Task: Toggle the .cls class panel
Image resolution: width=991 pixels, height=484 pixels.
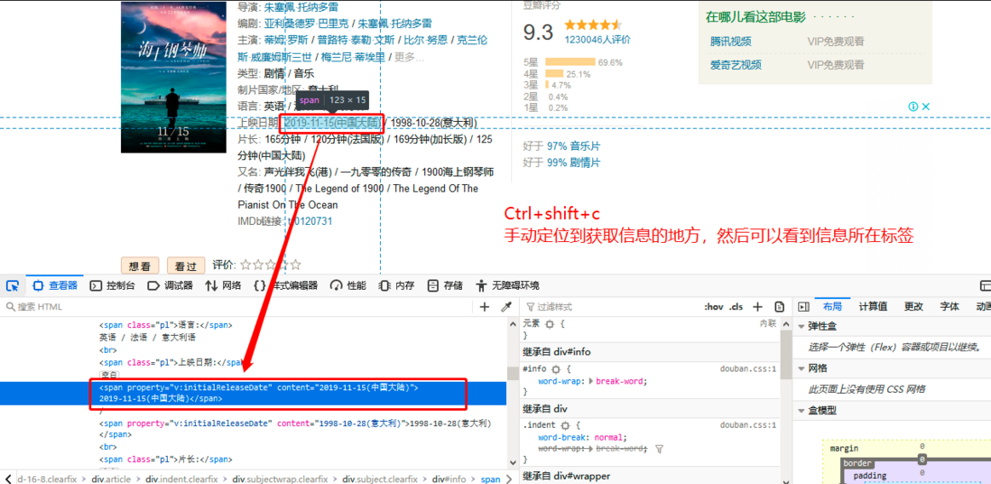Action: (736, 307)
